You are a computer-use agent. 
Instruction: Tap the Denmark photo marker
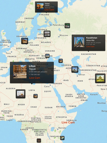(25, 41)
